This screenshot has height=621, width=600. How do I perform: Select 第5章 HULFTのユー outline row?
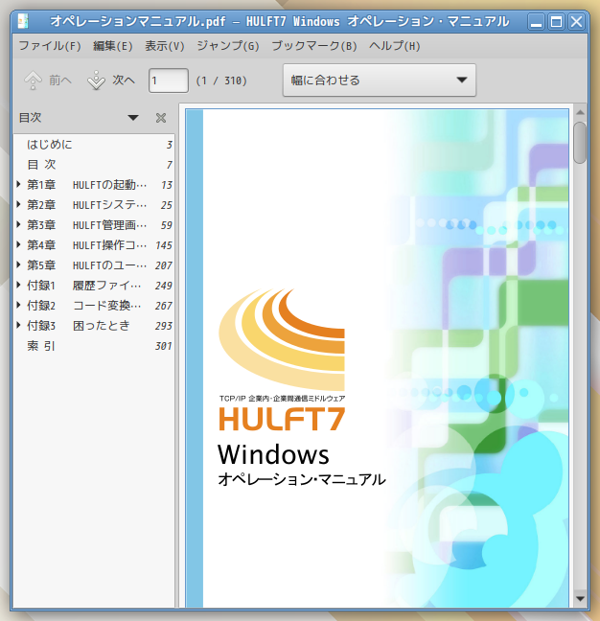tap(94, 264)
